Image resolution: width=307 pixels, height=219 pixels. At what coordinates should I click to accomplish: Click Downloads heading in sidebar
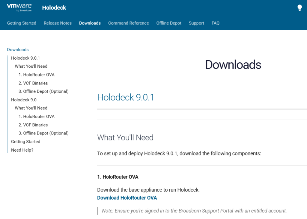(x=18, y=50)
